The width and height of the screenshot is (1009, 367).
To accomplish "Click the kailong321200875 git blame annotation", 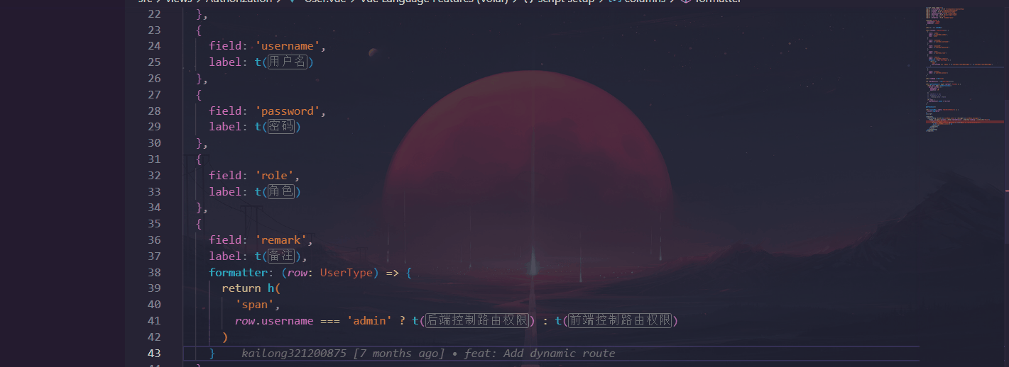I will 428,354.
